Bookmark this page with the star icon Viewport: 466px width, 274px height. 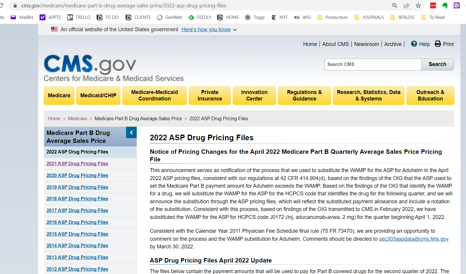tap(418, 5)
